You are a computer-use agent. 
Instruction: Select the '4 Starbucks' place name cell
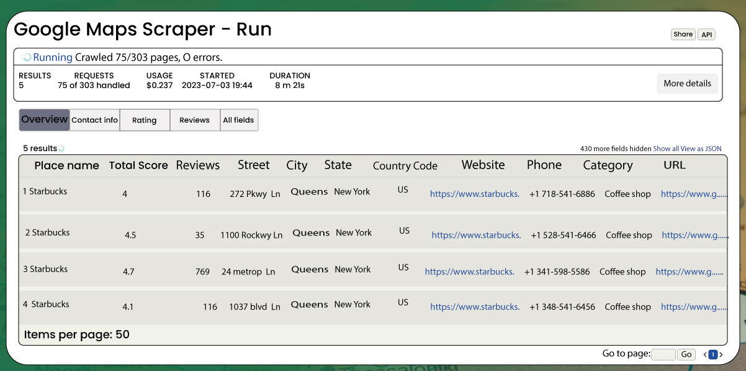(x=46, y=304)
